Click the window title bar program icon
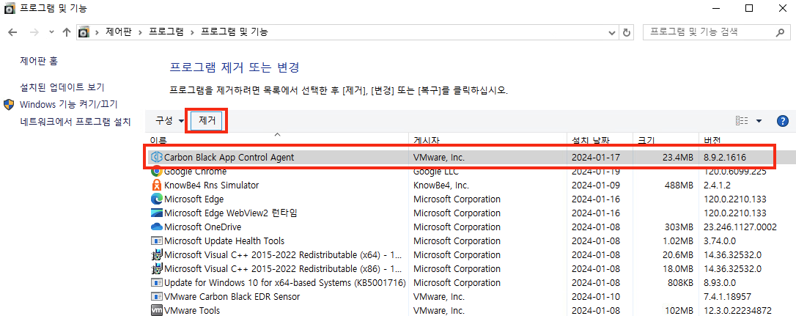 pos(9,8)
